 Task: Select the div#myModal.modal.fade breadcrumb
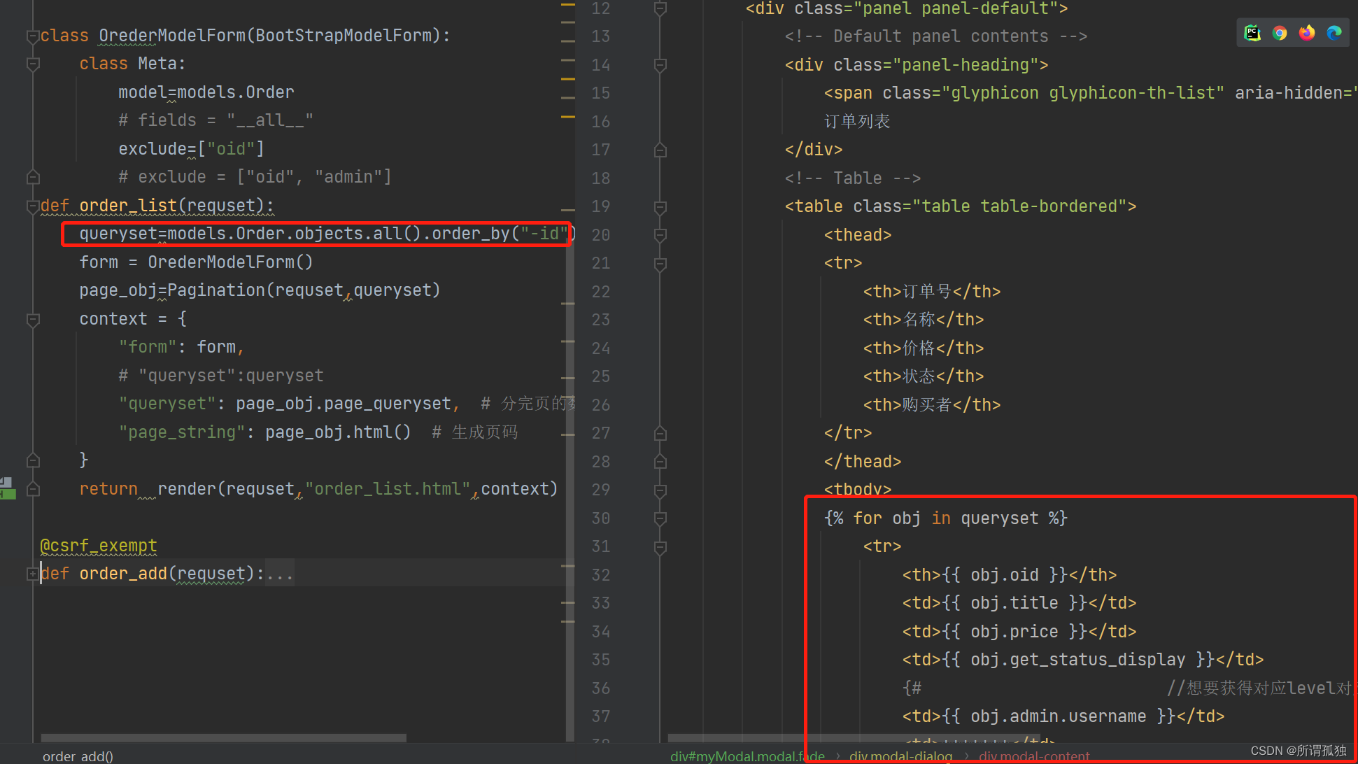tap(747, 756)
